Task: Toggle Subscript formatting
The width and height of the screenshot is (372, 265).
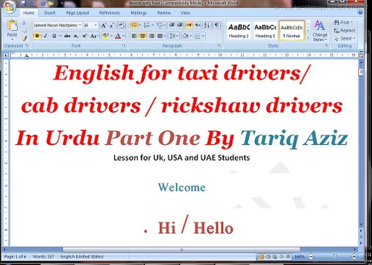Action: click(76, 36)
